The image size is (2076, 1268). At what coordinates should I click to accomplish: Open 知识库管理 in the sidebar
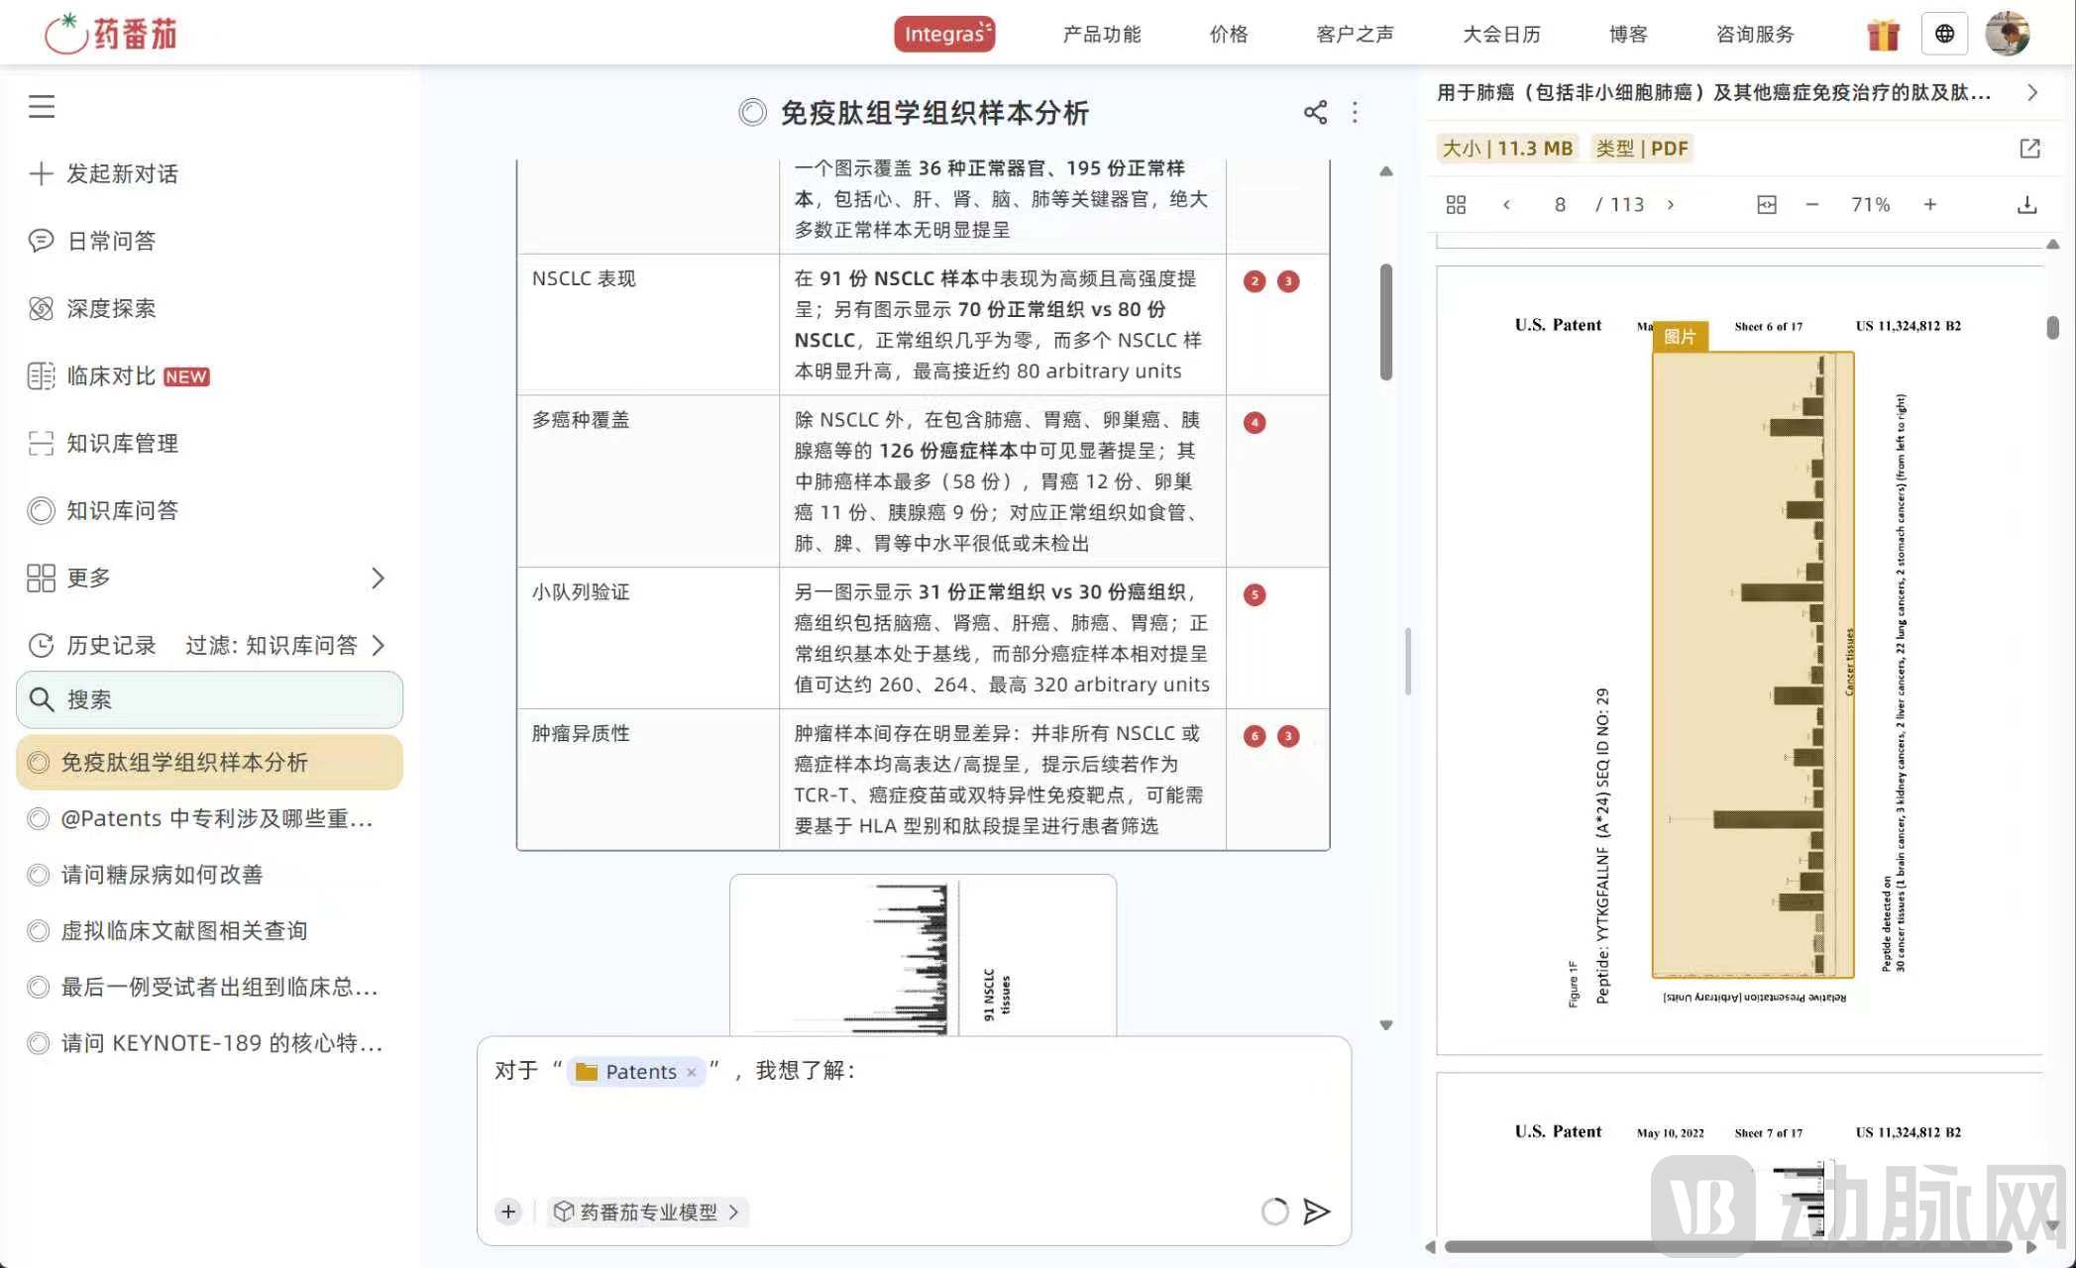[x=104, y=443]
